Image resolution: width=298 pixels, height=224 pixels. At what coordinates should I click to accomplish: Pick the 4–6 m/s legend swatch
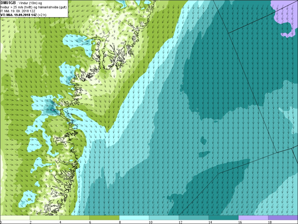(x=74, y=218)
